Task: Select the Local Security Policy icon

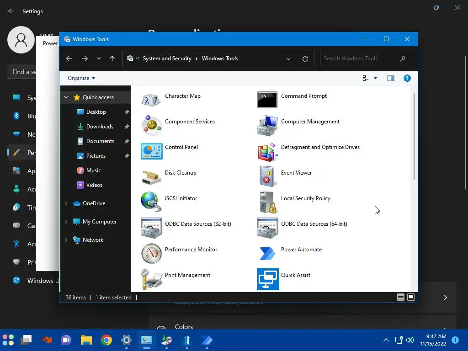Action: (x=268, y=202)
